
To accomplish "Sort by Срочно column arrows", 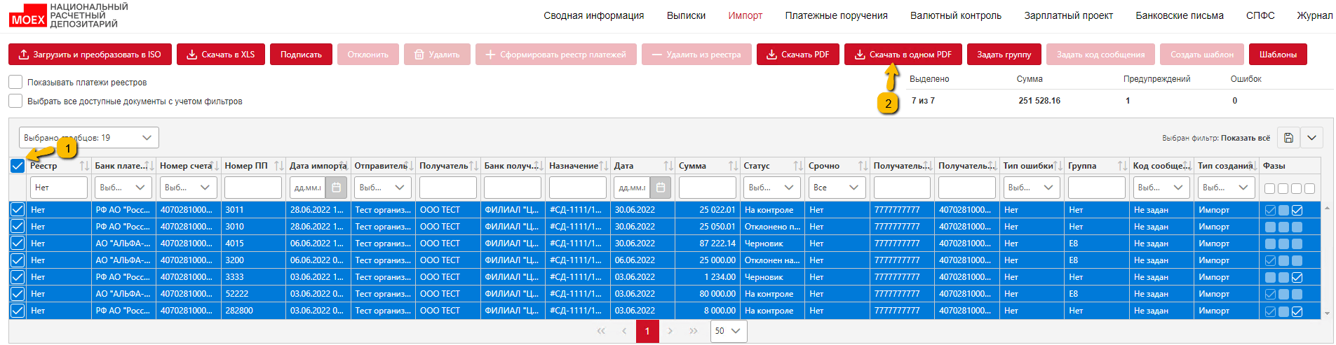I will click(863, 166).
